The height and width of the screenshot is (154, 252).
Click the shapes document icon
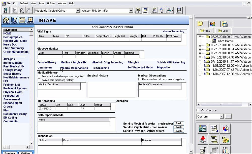pyautogui.click(x=225, y=129)
